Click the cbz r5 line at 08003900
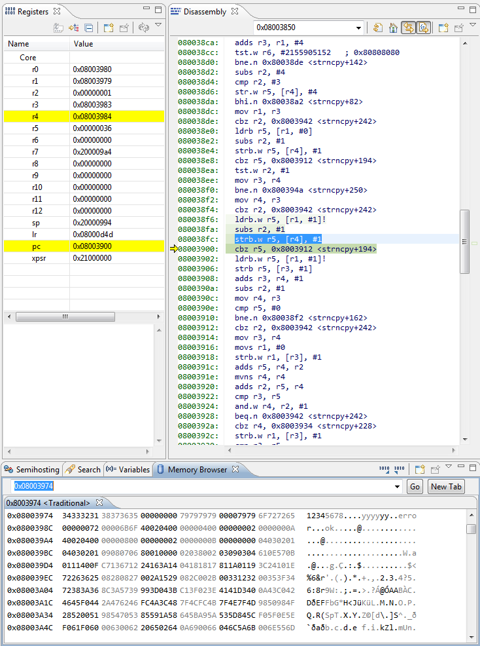Screen dimensions: 480x646 pos(305,249)
